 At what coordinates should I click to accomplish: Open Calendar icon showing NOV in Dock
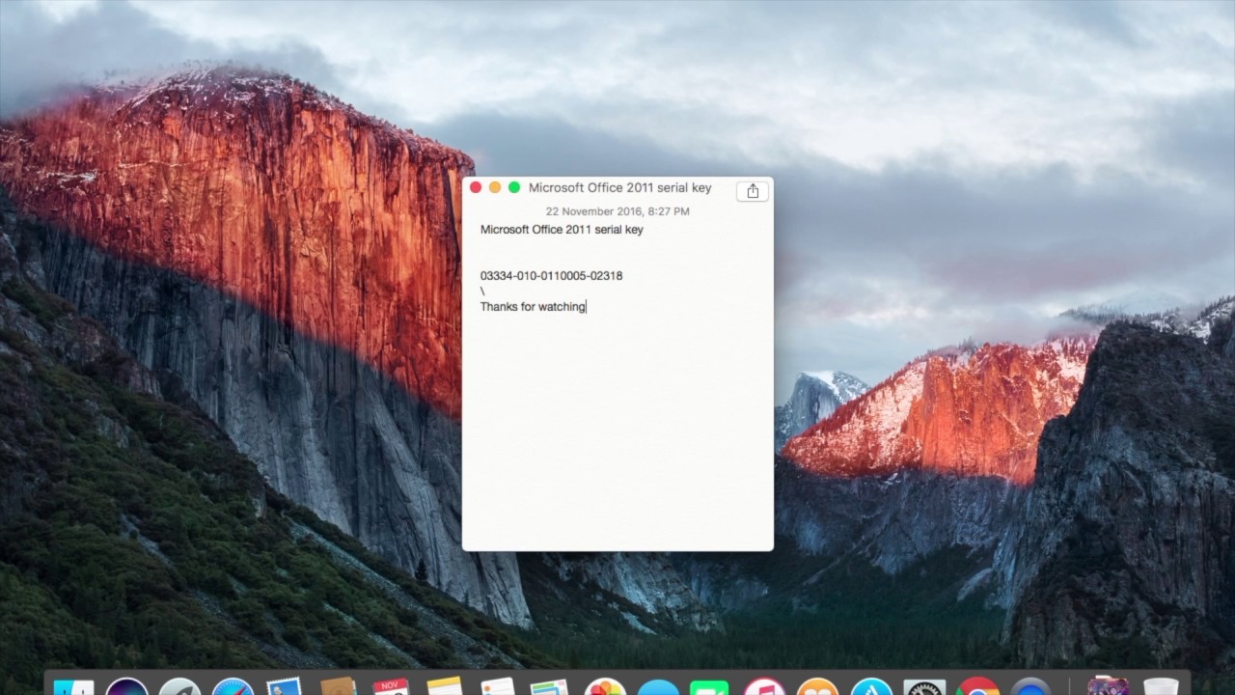click(391, 688)
